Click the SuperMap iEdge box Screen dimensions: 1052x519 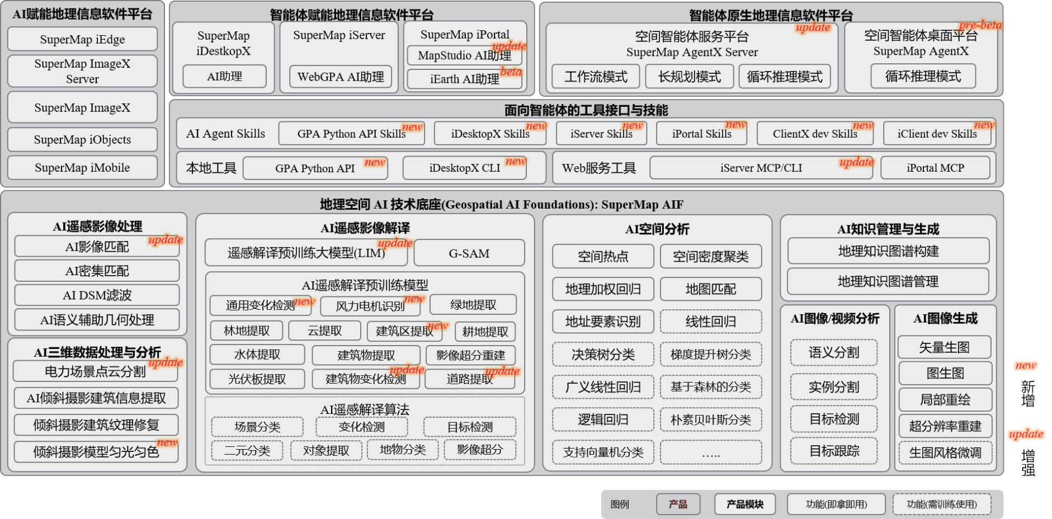(82, 39)
